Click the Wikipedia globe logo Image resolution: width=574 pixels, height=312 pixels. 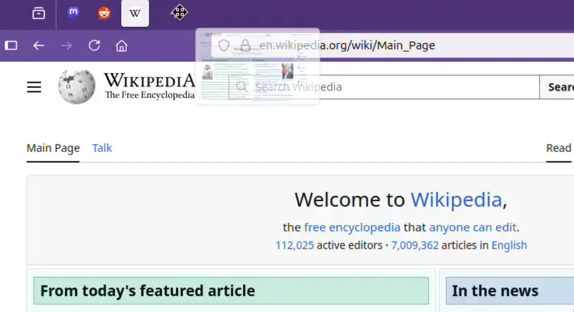76,87
